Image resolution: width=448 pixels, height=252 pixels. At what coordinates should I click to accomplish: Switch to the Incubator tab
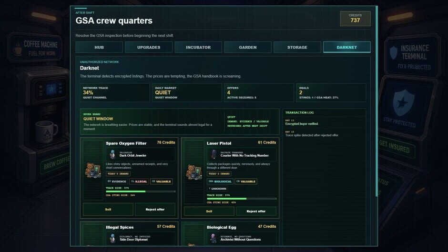(198, 47)
